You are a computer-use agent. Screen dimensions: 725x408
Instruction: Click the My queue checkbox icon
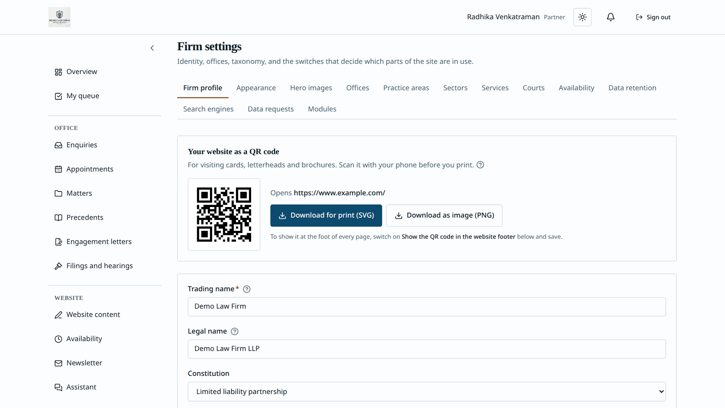pyautogui.click(x=58, y=96)
